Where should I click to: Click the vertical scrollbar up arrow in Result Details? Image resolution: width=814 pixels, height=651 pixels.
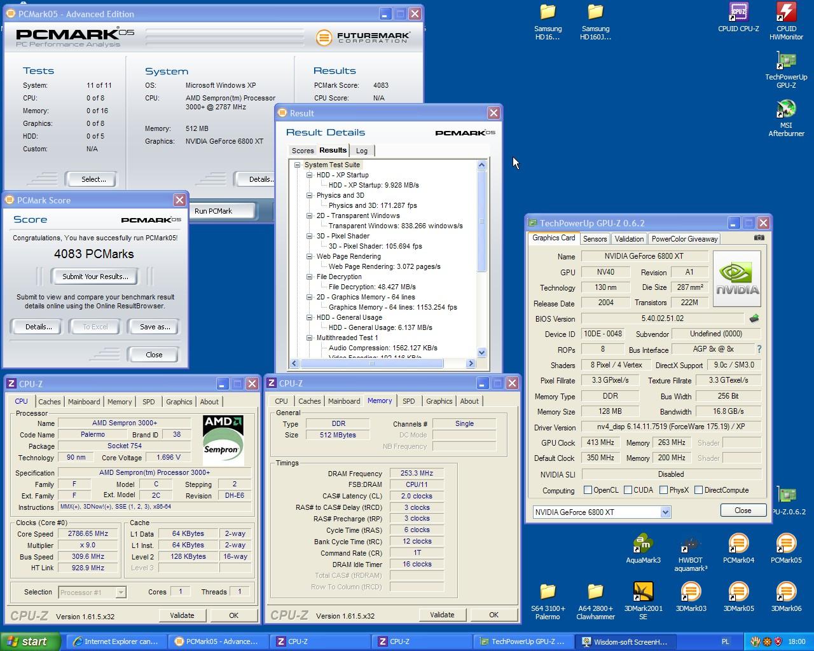tap(481, 165)
